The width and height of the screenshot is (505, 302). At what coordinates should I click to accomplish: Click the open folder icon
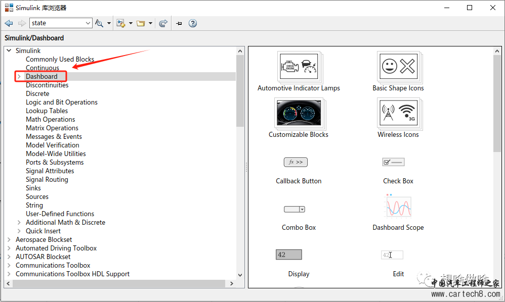tap(141, 23)
